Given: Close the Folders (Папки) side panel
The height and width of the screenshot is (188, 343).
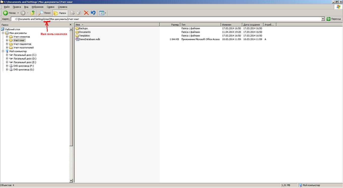Looking at the screenshot, I should pos(71,25).
